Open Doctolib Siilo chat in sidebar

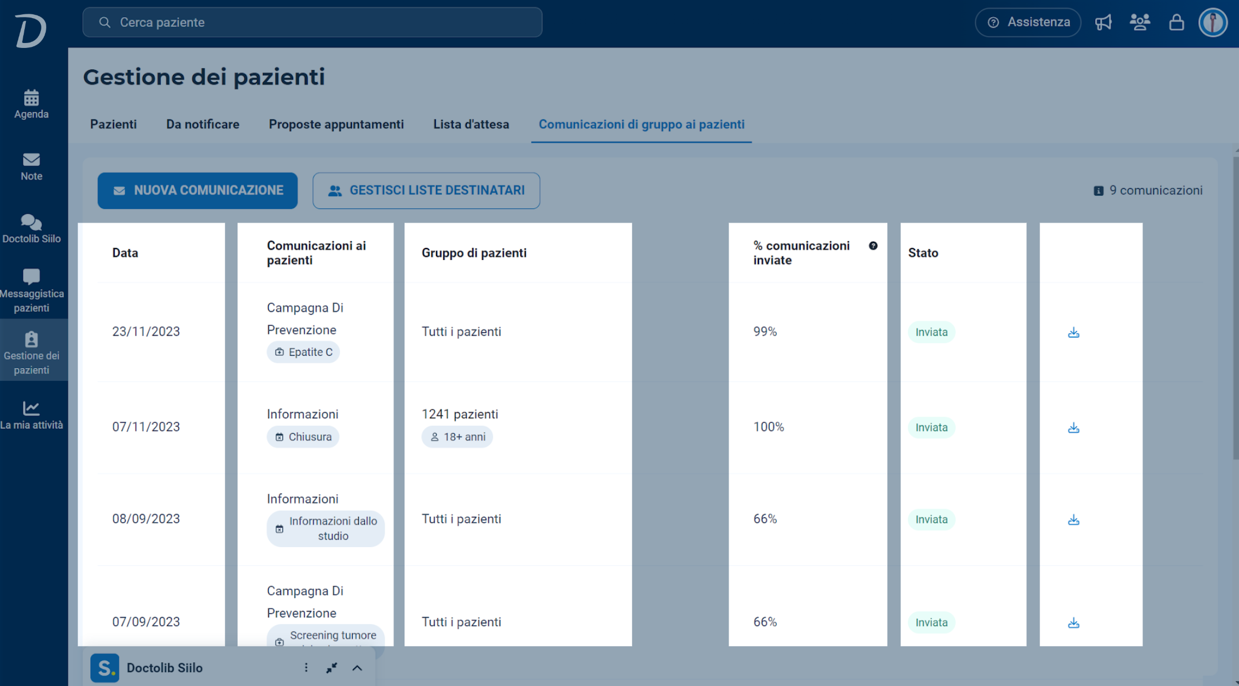tap(31, 229)
